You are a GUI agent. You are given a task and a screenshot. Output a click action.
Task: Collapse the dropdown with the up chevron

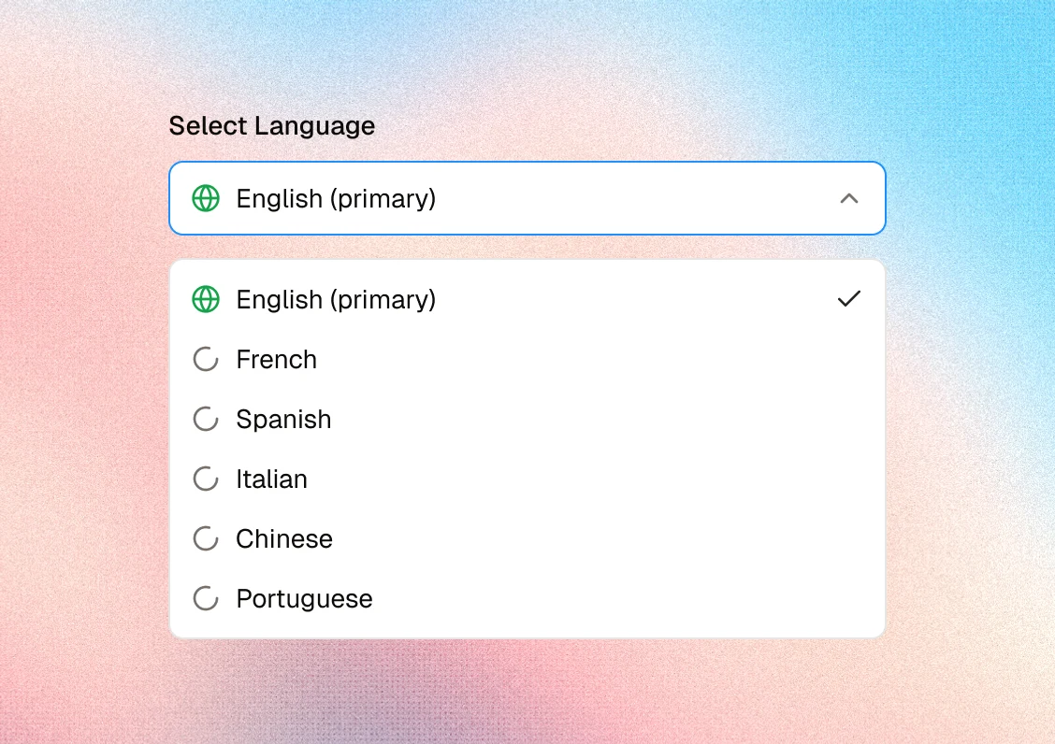click(x=849, y=198)
